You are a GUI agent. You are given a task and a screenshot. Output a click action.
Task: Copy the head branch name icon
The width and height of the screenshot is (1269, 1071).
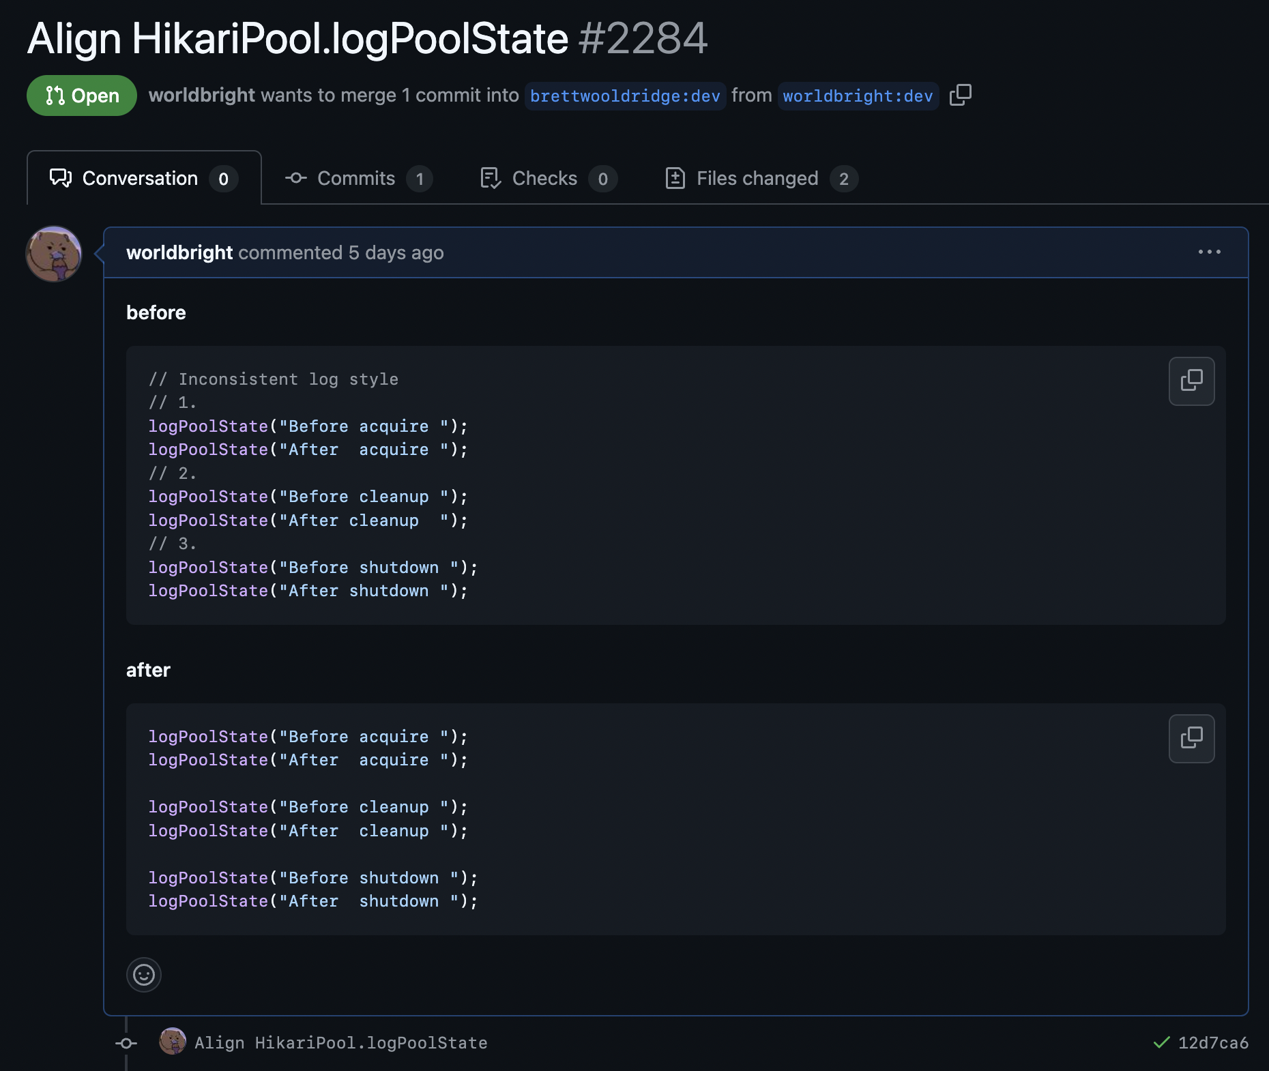click(961, 95)
